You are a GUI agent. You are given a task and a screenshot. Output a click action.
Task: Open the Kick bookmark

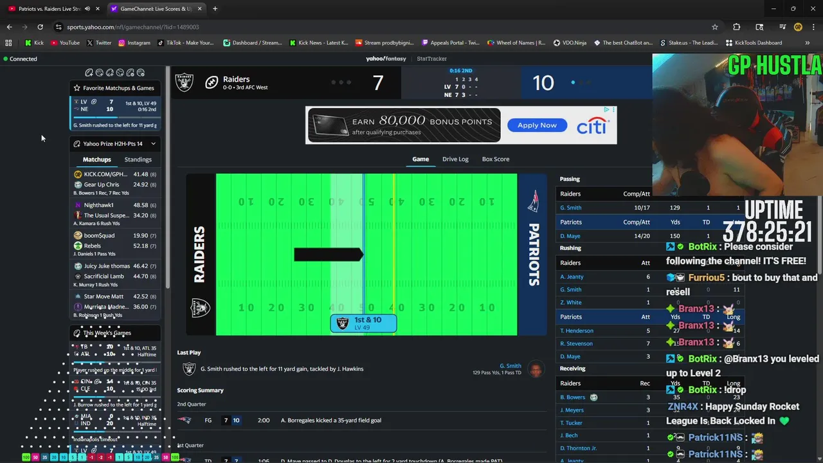[x=35, y=42]
